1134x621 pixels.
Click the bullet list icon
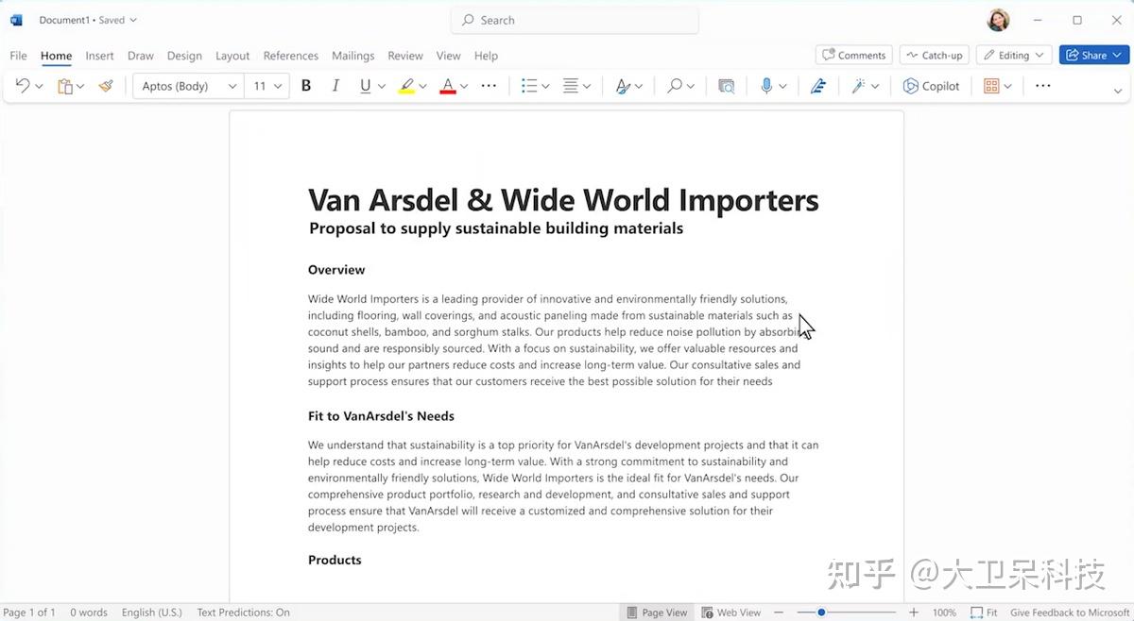pyautogui.click(x=529, y=86)
